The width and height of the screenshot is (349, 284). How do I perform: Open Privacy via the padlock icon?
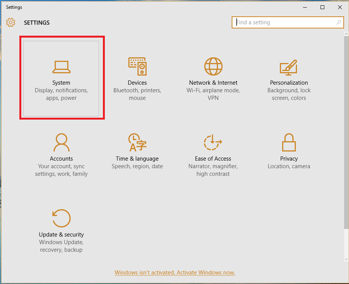[x=289, y=142]
